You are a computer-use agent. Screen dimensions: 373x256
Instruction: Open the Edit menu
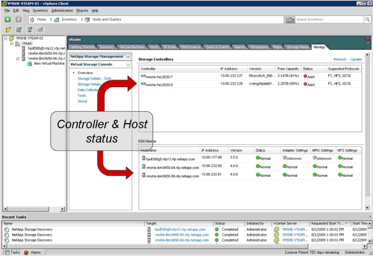[16, 11]
